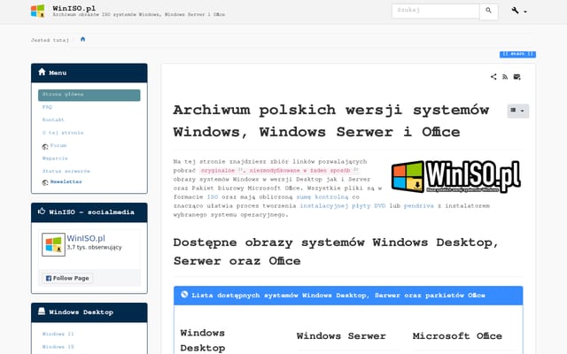567x354 pixels.
Task: Click the blue start tag button
Action: click(x=517, y=54)
